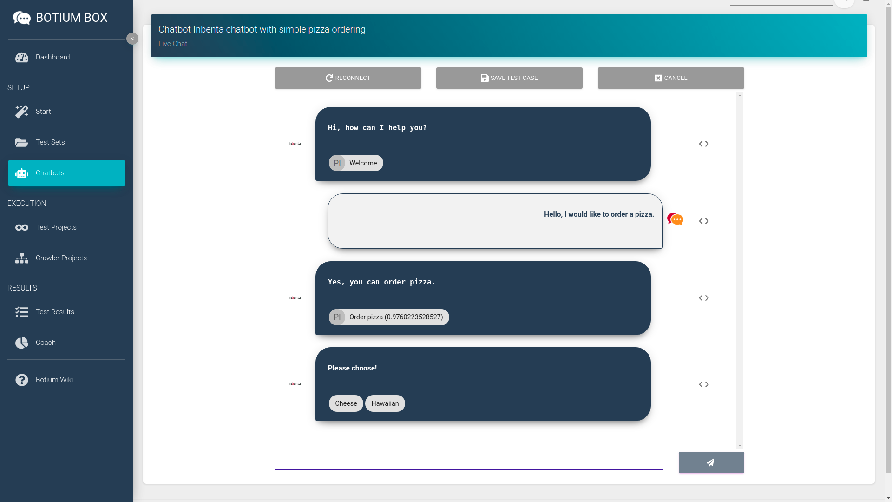Click the 'Yes, you can order pizza.' text
The height and width of the screenshot is (502, 892).
click(x=381, y=282)
